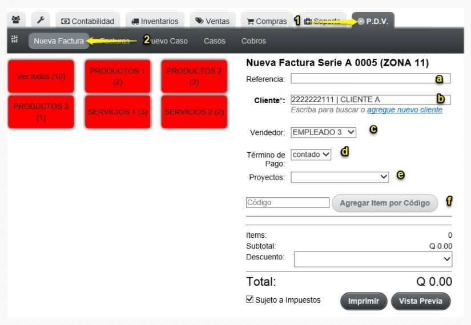
Task: Focus the Referencia input field
Action: 371,78
